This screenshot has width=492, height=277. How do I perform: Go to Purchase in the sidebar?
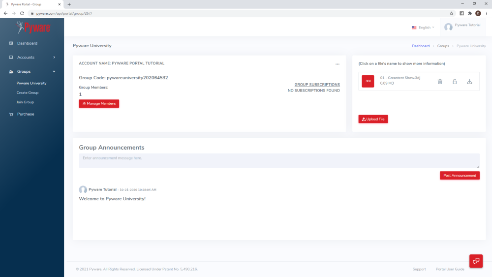26,114
